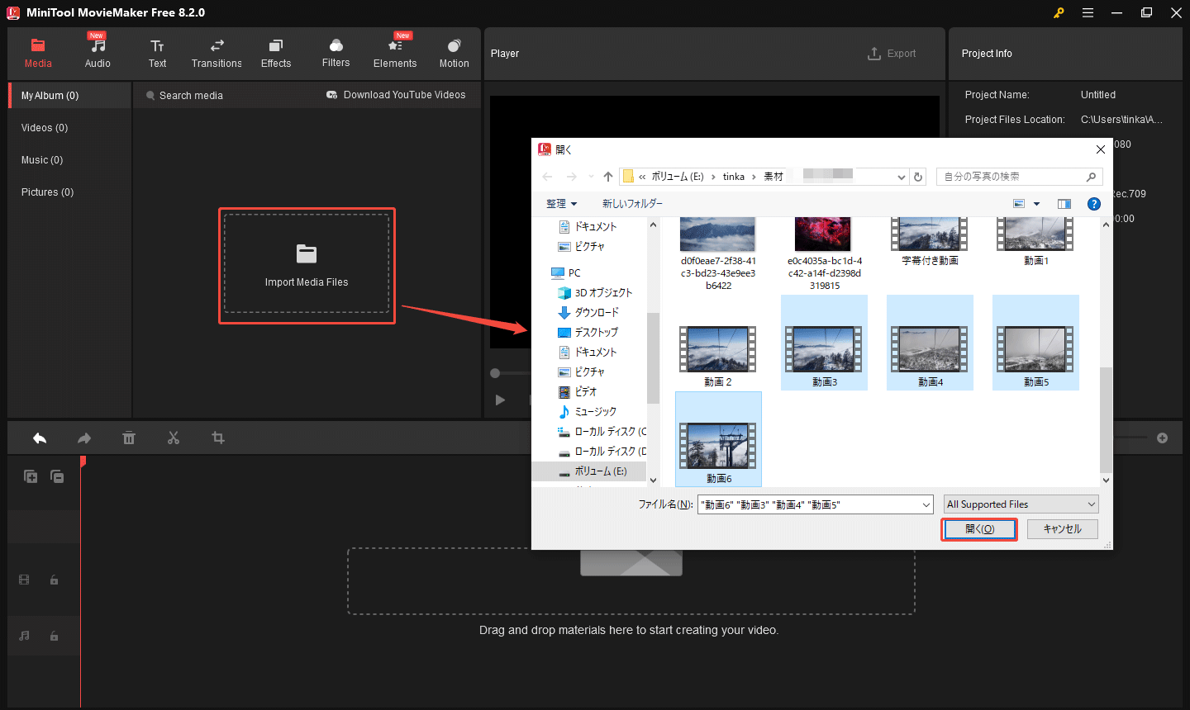Click the crop tool icon

[218, 438]
